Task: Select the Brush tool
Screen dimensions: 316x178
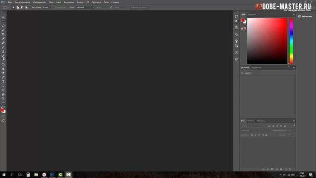Action: 3,47
